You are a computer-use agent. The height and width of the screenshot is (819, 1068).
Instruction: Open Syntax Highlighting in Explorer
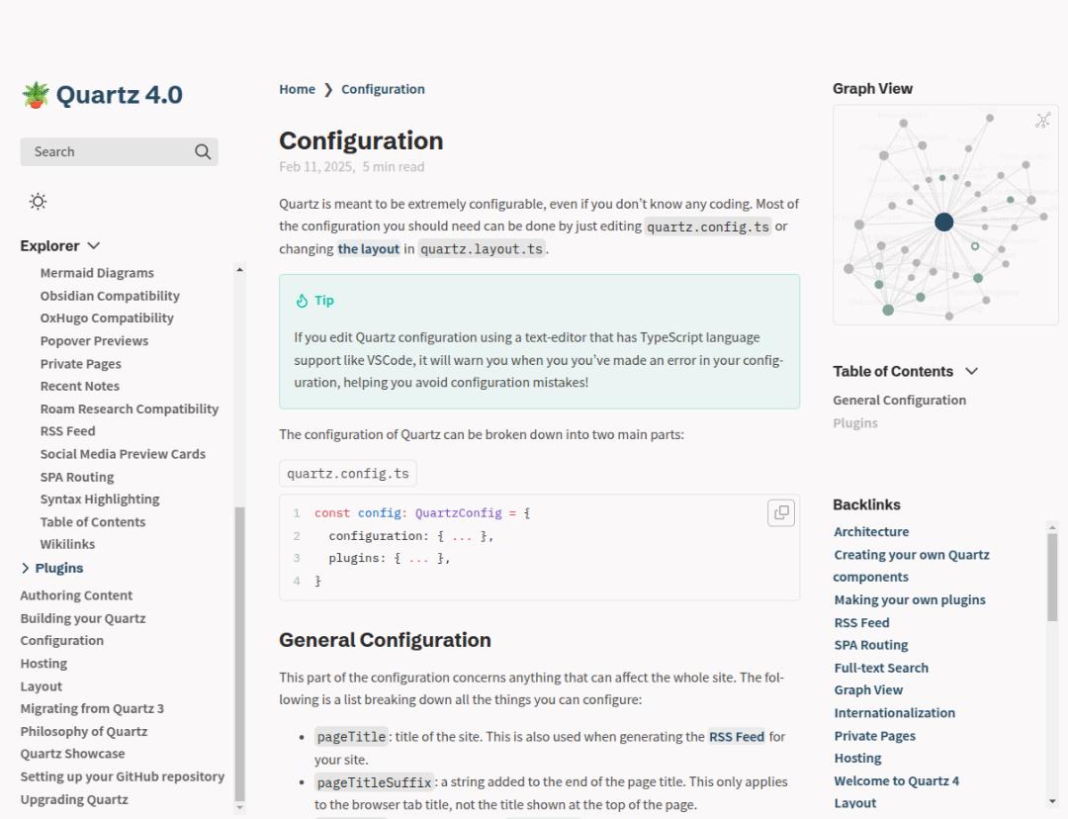(100, 500)
